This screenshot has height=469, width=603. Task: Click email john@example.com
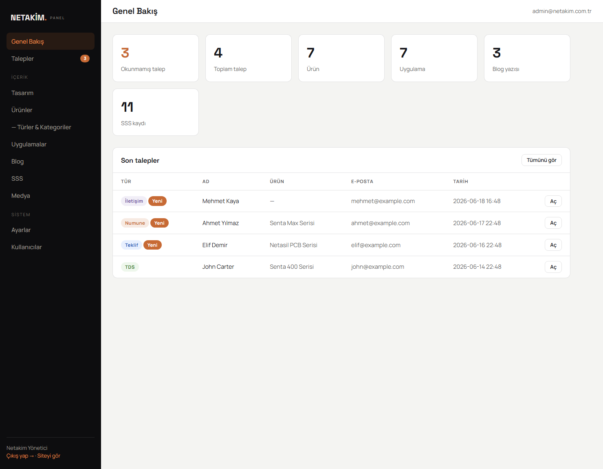pyautogui.click(x=378, y=267)
